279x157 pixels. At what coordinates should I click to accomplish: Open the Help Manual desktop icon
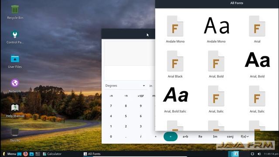(15, 110)
